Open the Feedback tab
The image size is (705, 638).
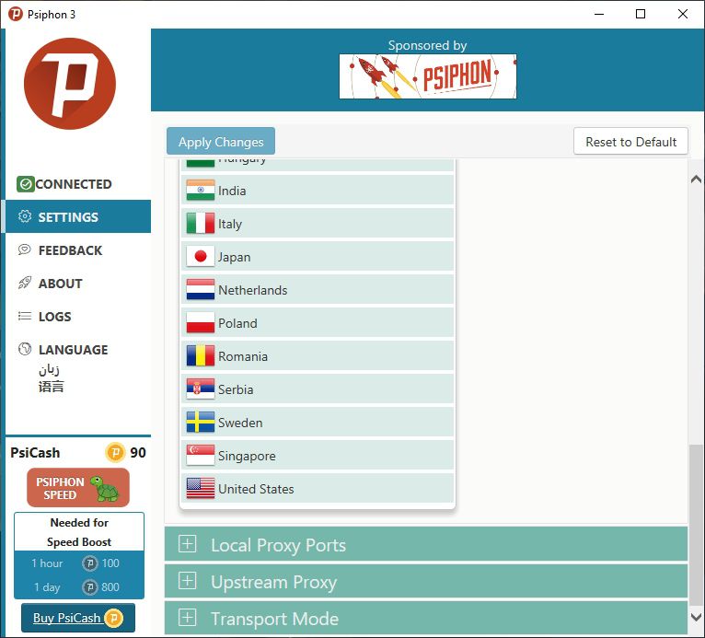click(x=78, y=249)
